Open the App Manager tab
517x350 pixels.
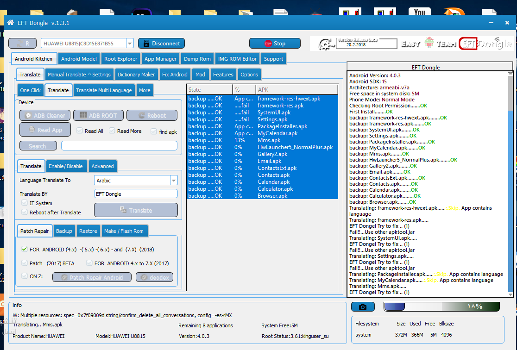coord(161,59)
